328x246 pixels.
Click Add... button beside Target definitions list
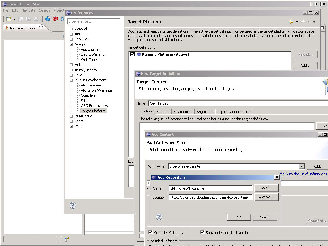point(306,65)
